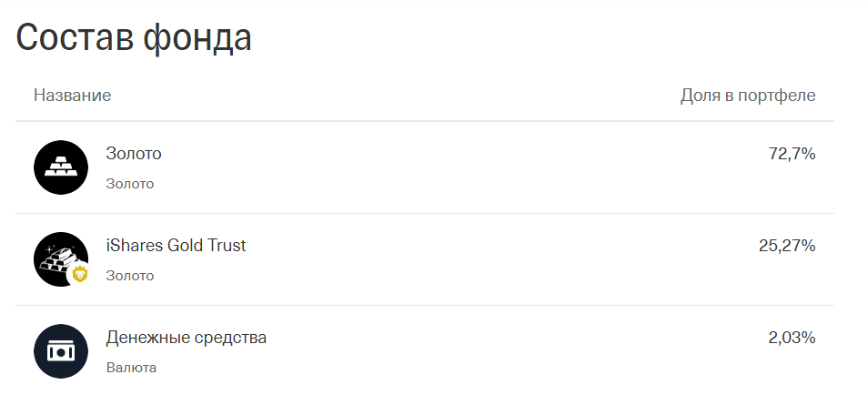Click the yellow shield badge on iShares icon
The height and width of the screenshot is (395, 868).
pyautogui.click(x=79, y=274)
